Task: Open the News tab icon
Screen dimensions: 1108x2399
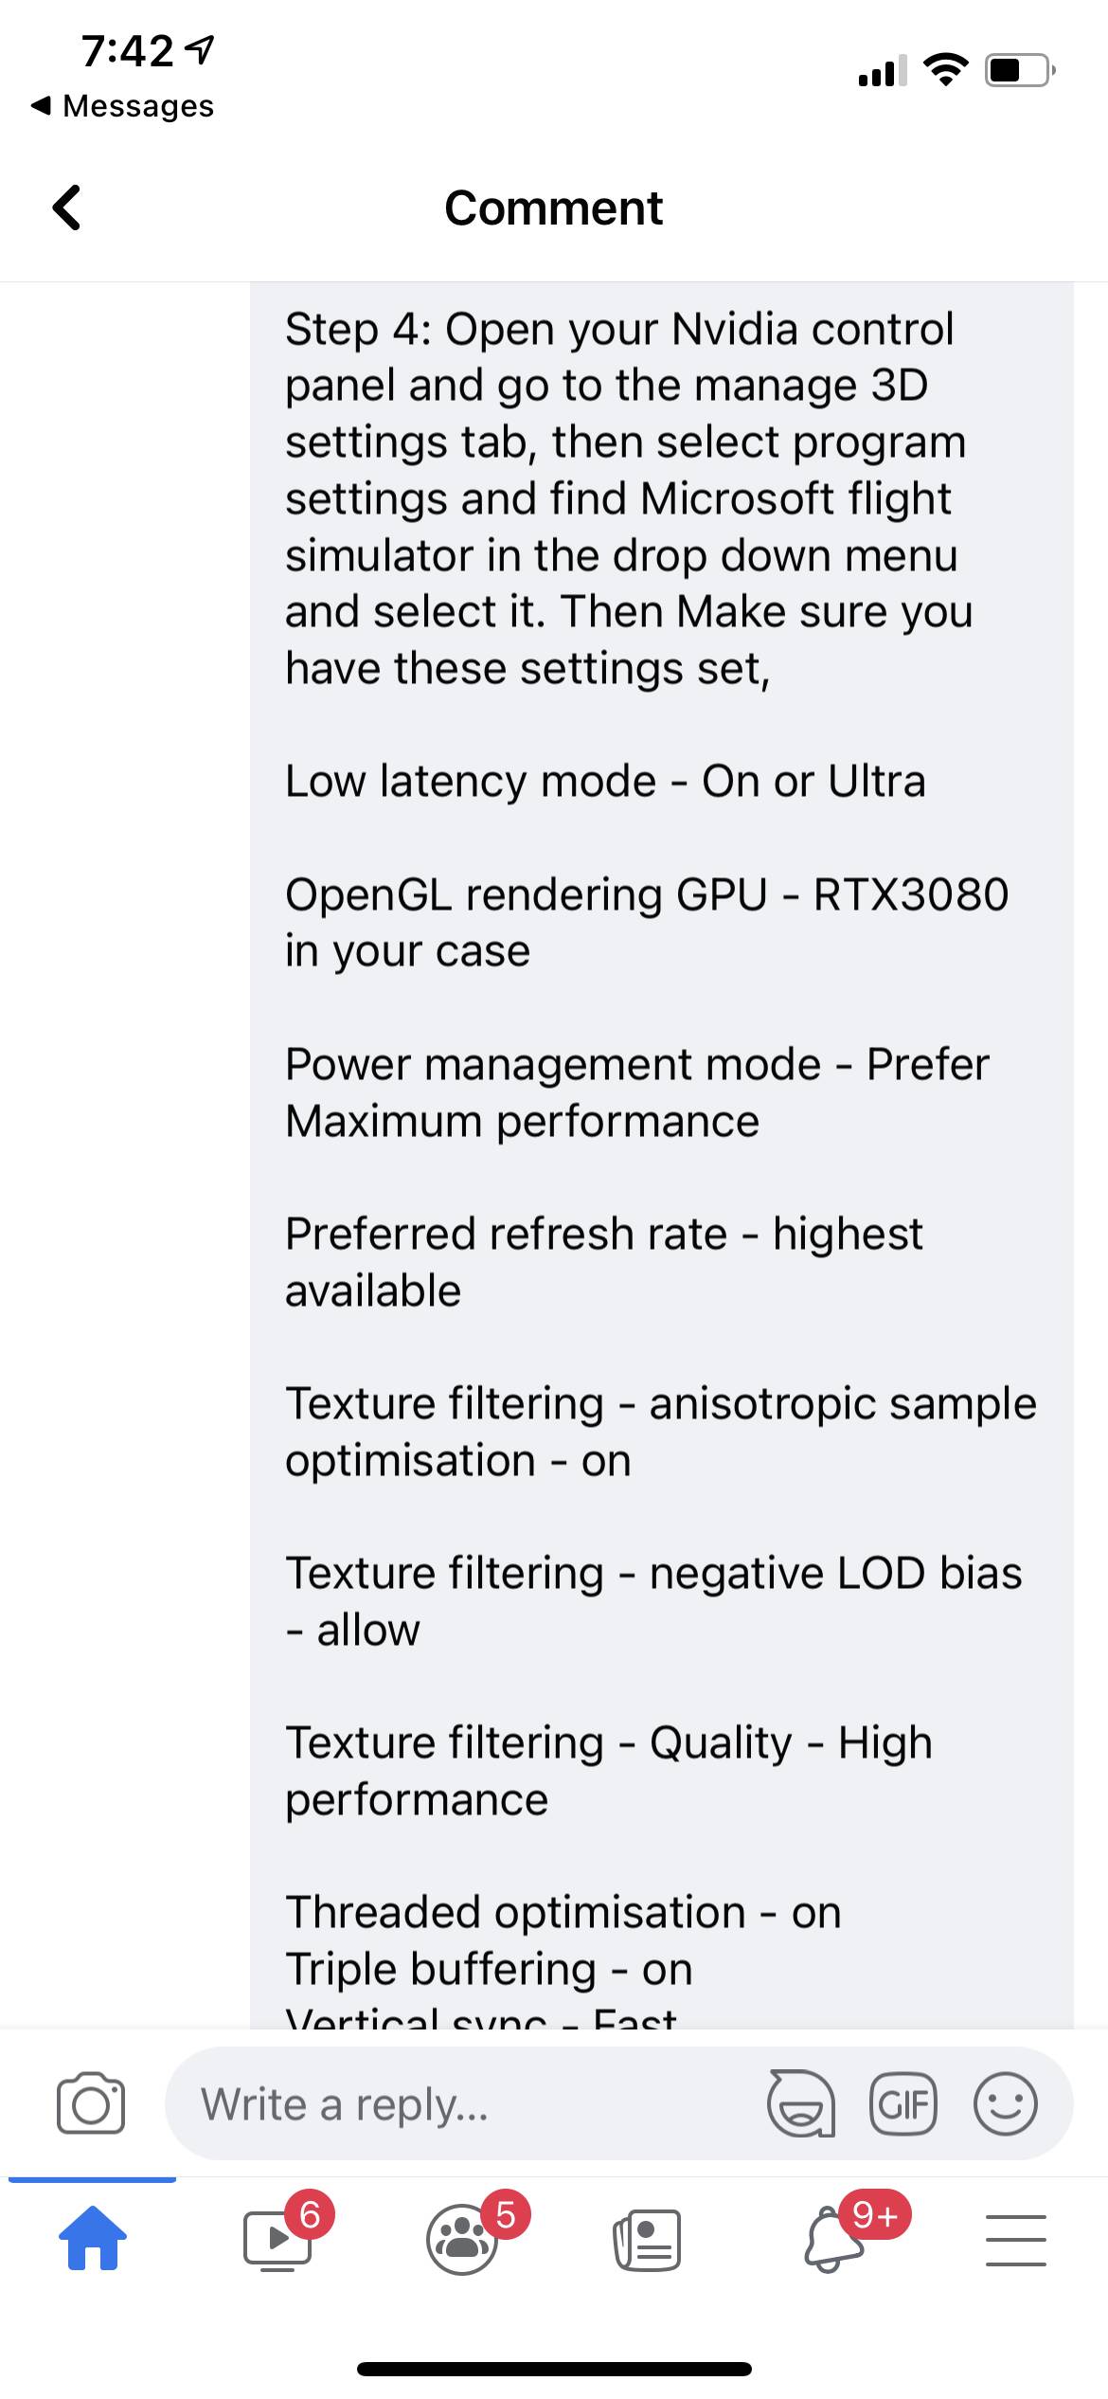Action: 647,2239
